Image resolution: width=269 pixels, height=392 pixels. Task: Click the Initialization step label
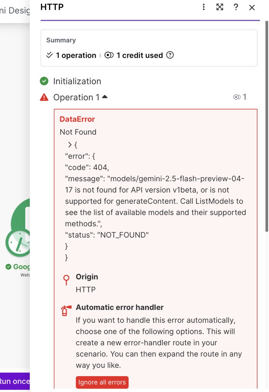(x=77, y=81)
